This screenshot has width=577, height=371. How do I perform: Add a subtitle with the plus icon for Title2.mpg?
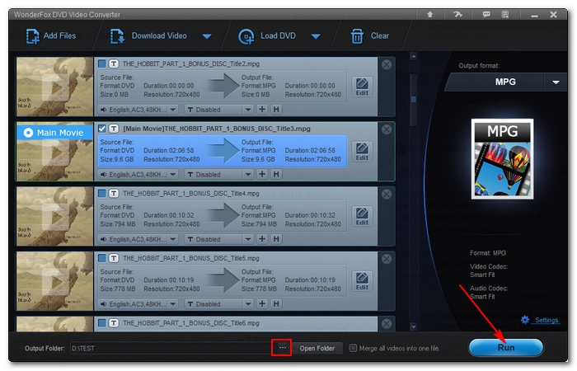[262, 110]
